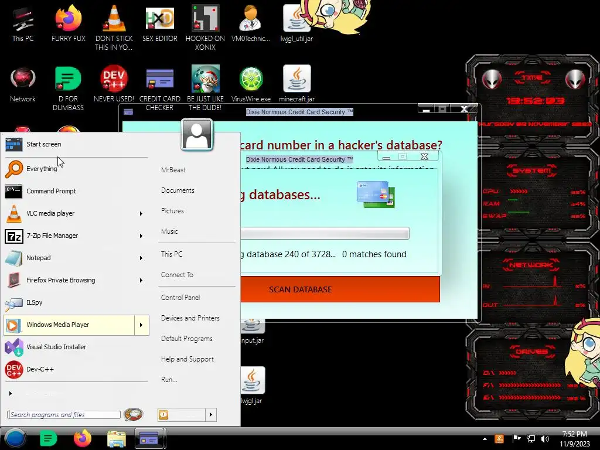
Task: Launch Everything from Start menu
Action: pyautogui.click(x=76, y=169)
